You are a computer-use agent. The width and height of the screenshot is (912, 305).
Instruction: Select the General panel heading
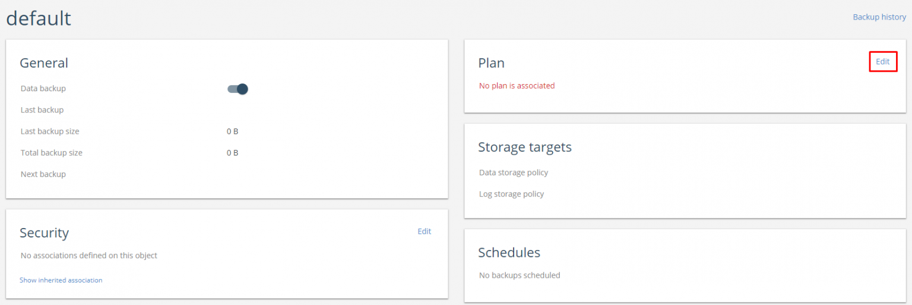click(44, 63)
